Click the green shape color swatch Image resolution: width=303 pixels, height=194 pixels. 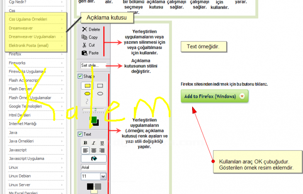[93, 120]
